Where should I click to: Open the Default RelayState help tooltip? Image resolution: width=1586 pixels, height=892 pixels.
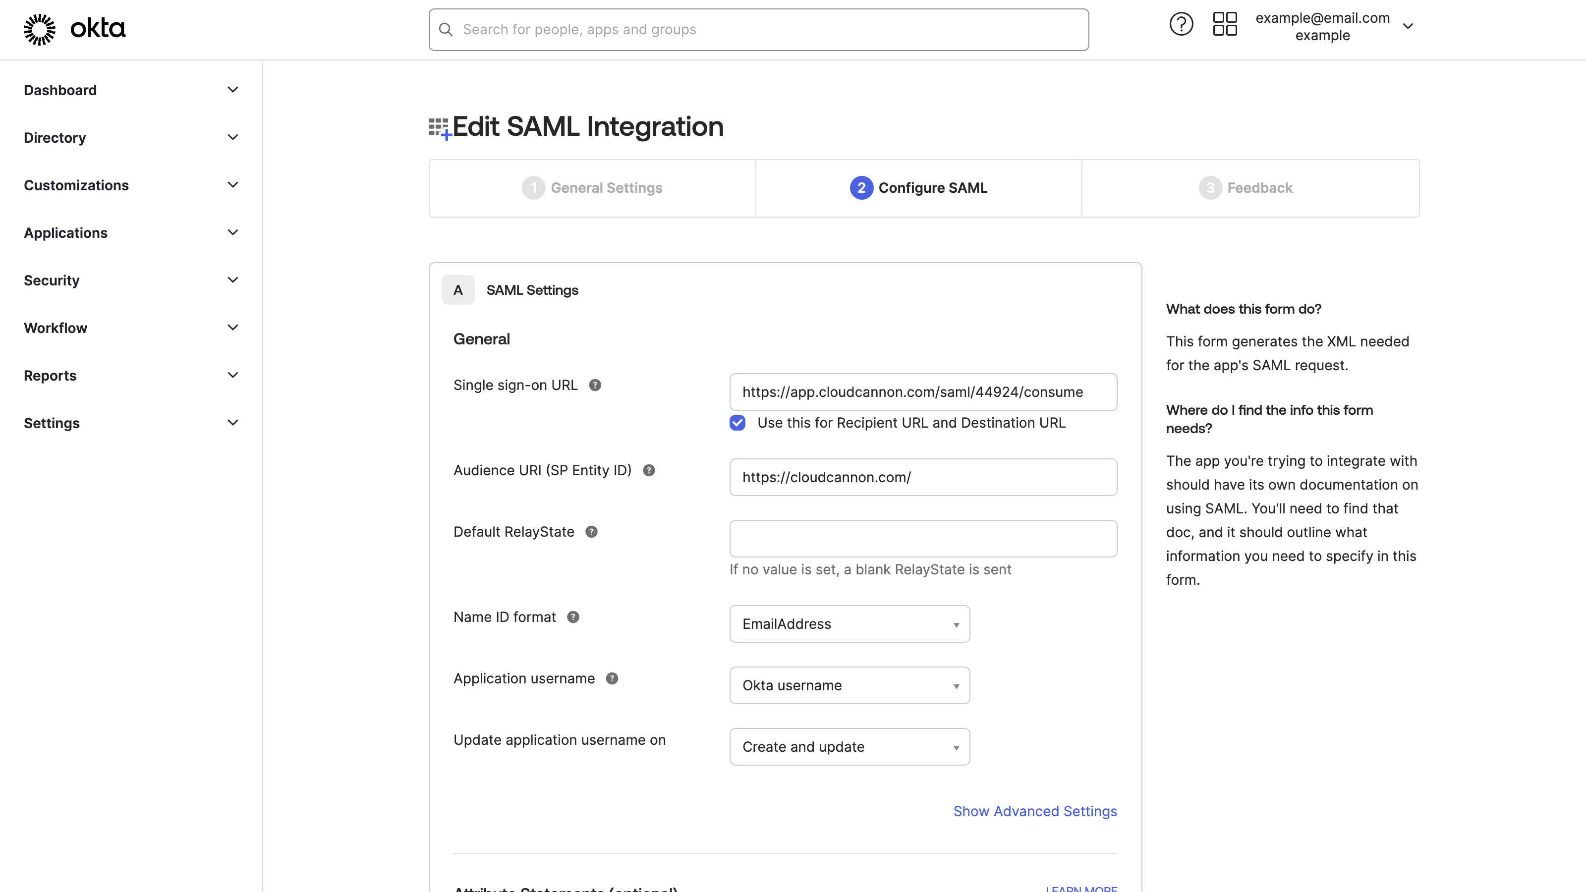click(x=592, y=531)
